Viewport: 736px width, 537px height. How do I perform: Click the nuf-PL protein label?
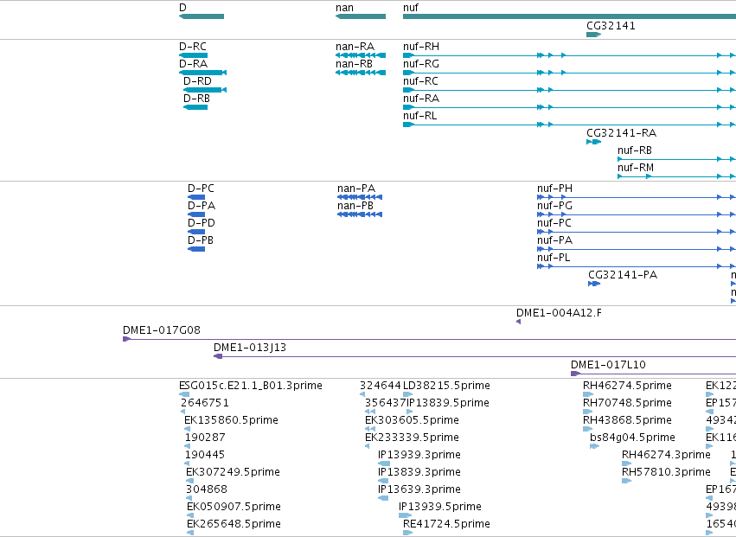554,259
